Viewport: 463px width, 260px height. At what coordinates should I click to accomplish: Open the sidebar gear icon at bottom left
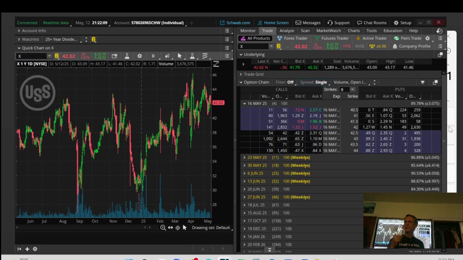[x=35, y=249]
